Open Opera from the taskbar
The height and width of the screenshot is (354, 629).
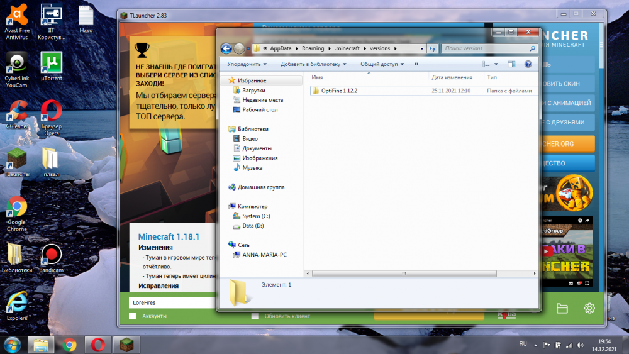(98, 345)
